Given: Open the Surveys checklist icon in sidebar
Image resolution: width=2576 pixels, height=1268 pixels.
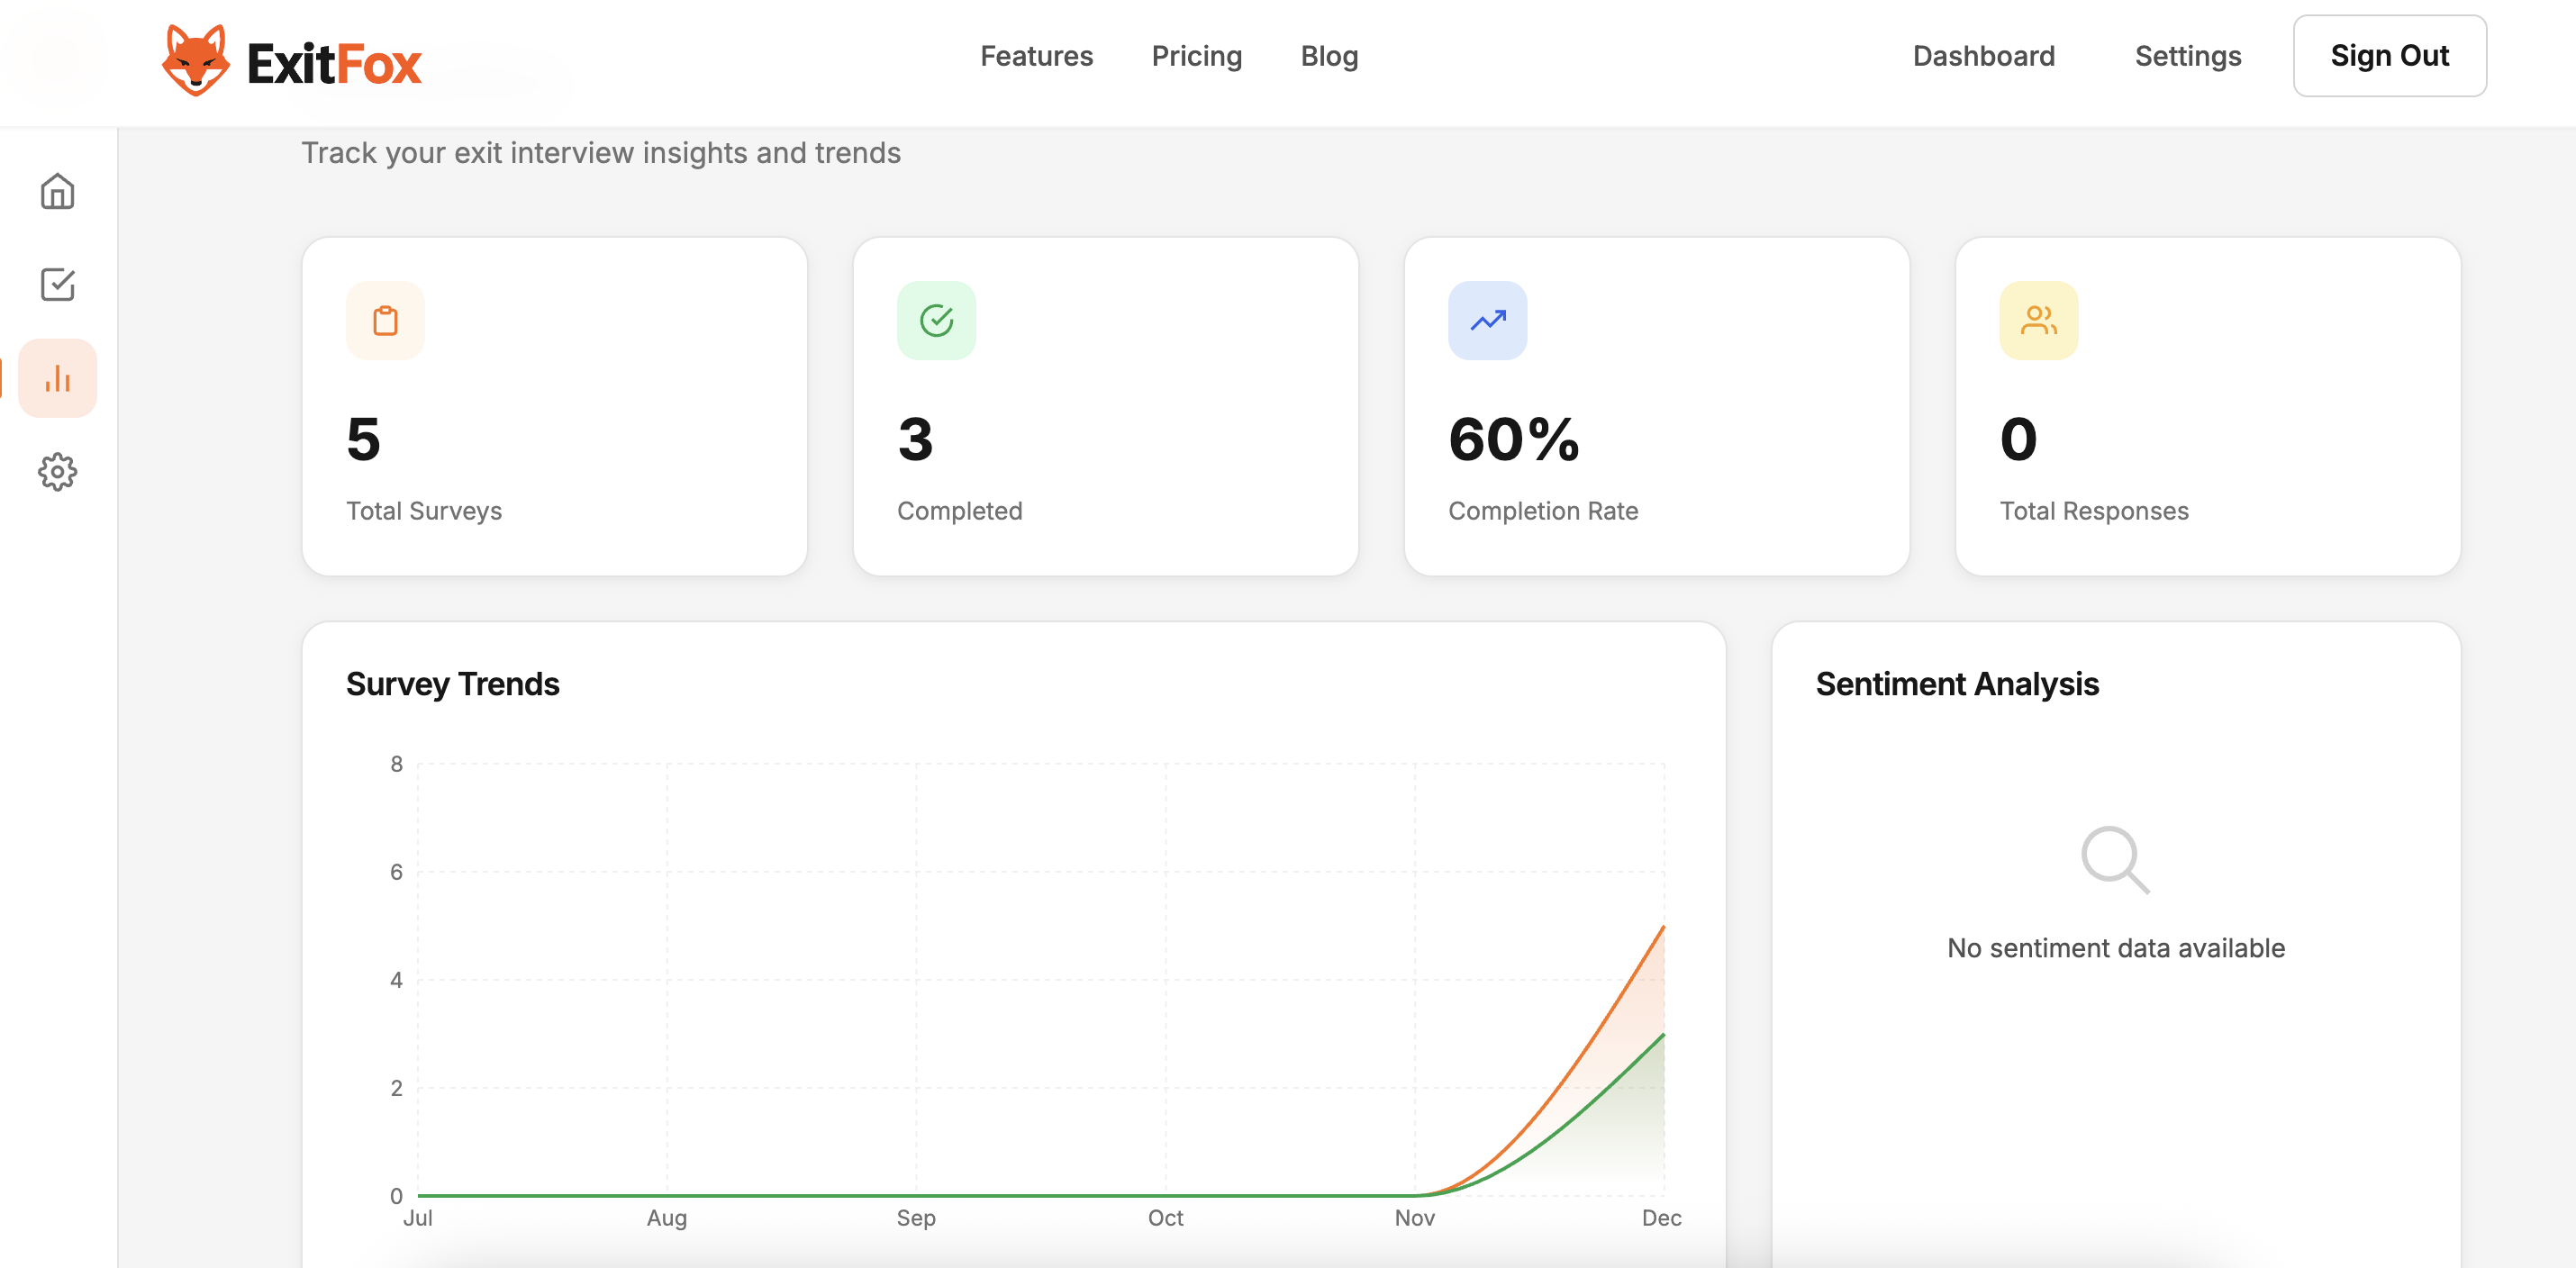Looking at the screenshot, I should click(57, 284).
